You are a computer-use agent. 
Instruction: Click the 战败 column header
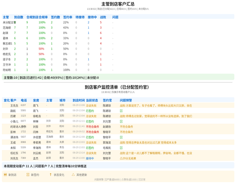pos(103,17)
